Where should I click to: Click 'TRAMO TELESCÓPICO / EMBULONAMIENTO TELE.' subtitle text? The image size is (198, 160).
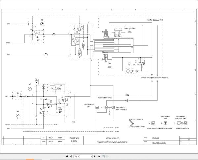point(113,142)
